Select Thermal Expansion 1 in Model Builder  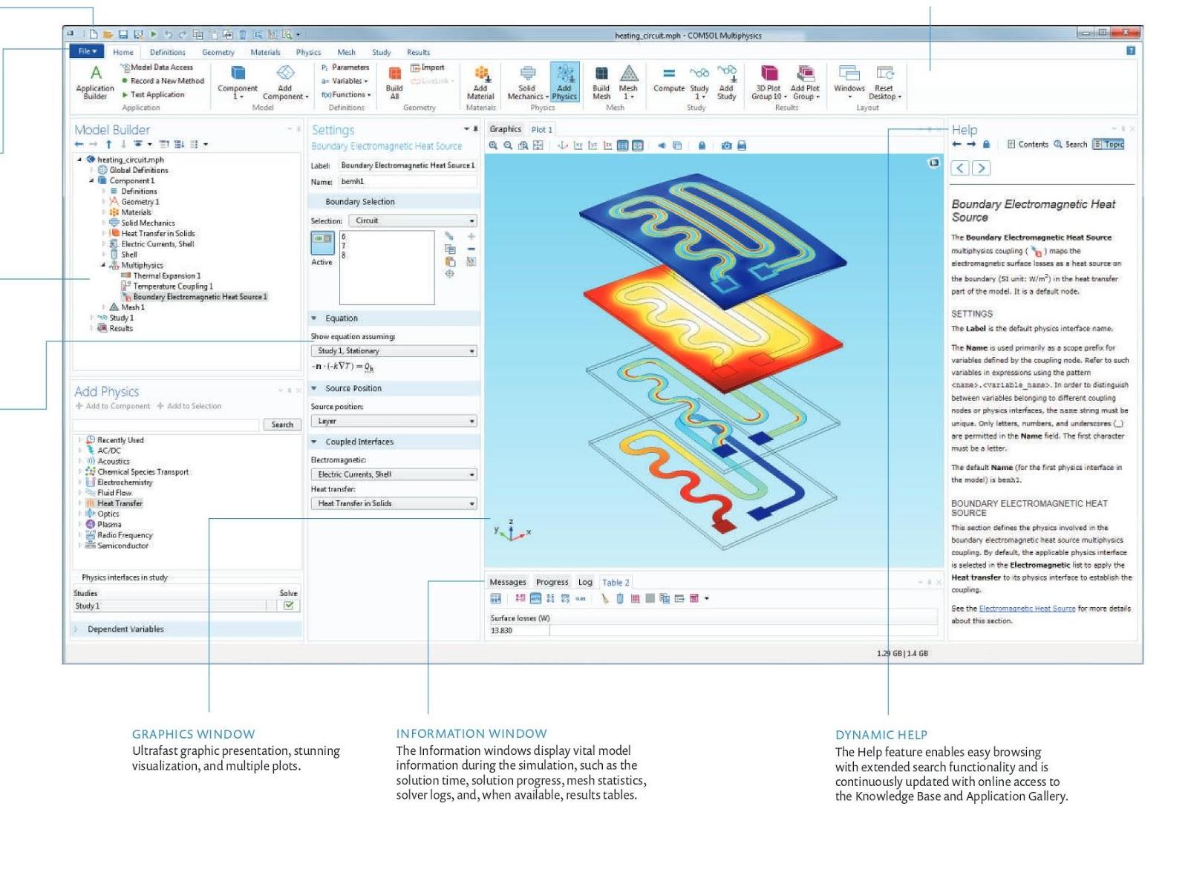160,275
